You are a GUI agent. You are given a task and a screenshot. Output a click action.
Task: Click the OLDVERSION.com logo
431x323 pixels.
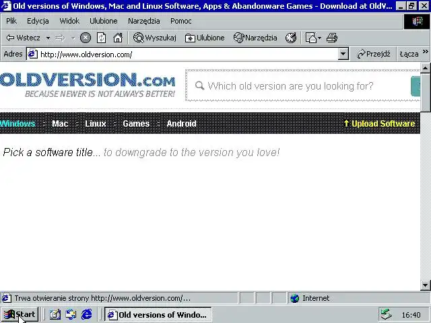pyautogui.click(x=88, y=85)
